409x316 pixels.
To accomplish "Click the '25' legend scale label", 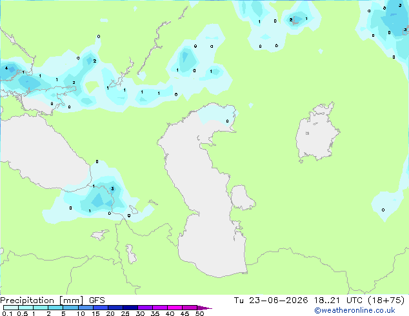I will 125,313.
